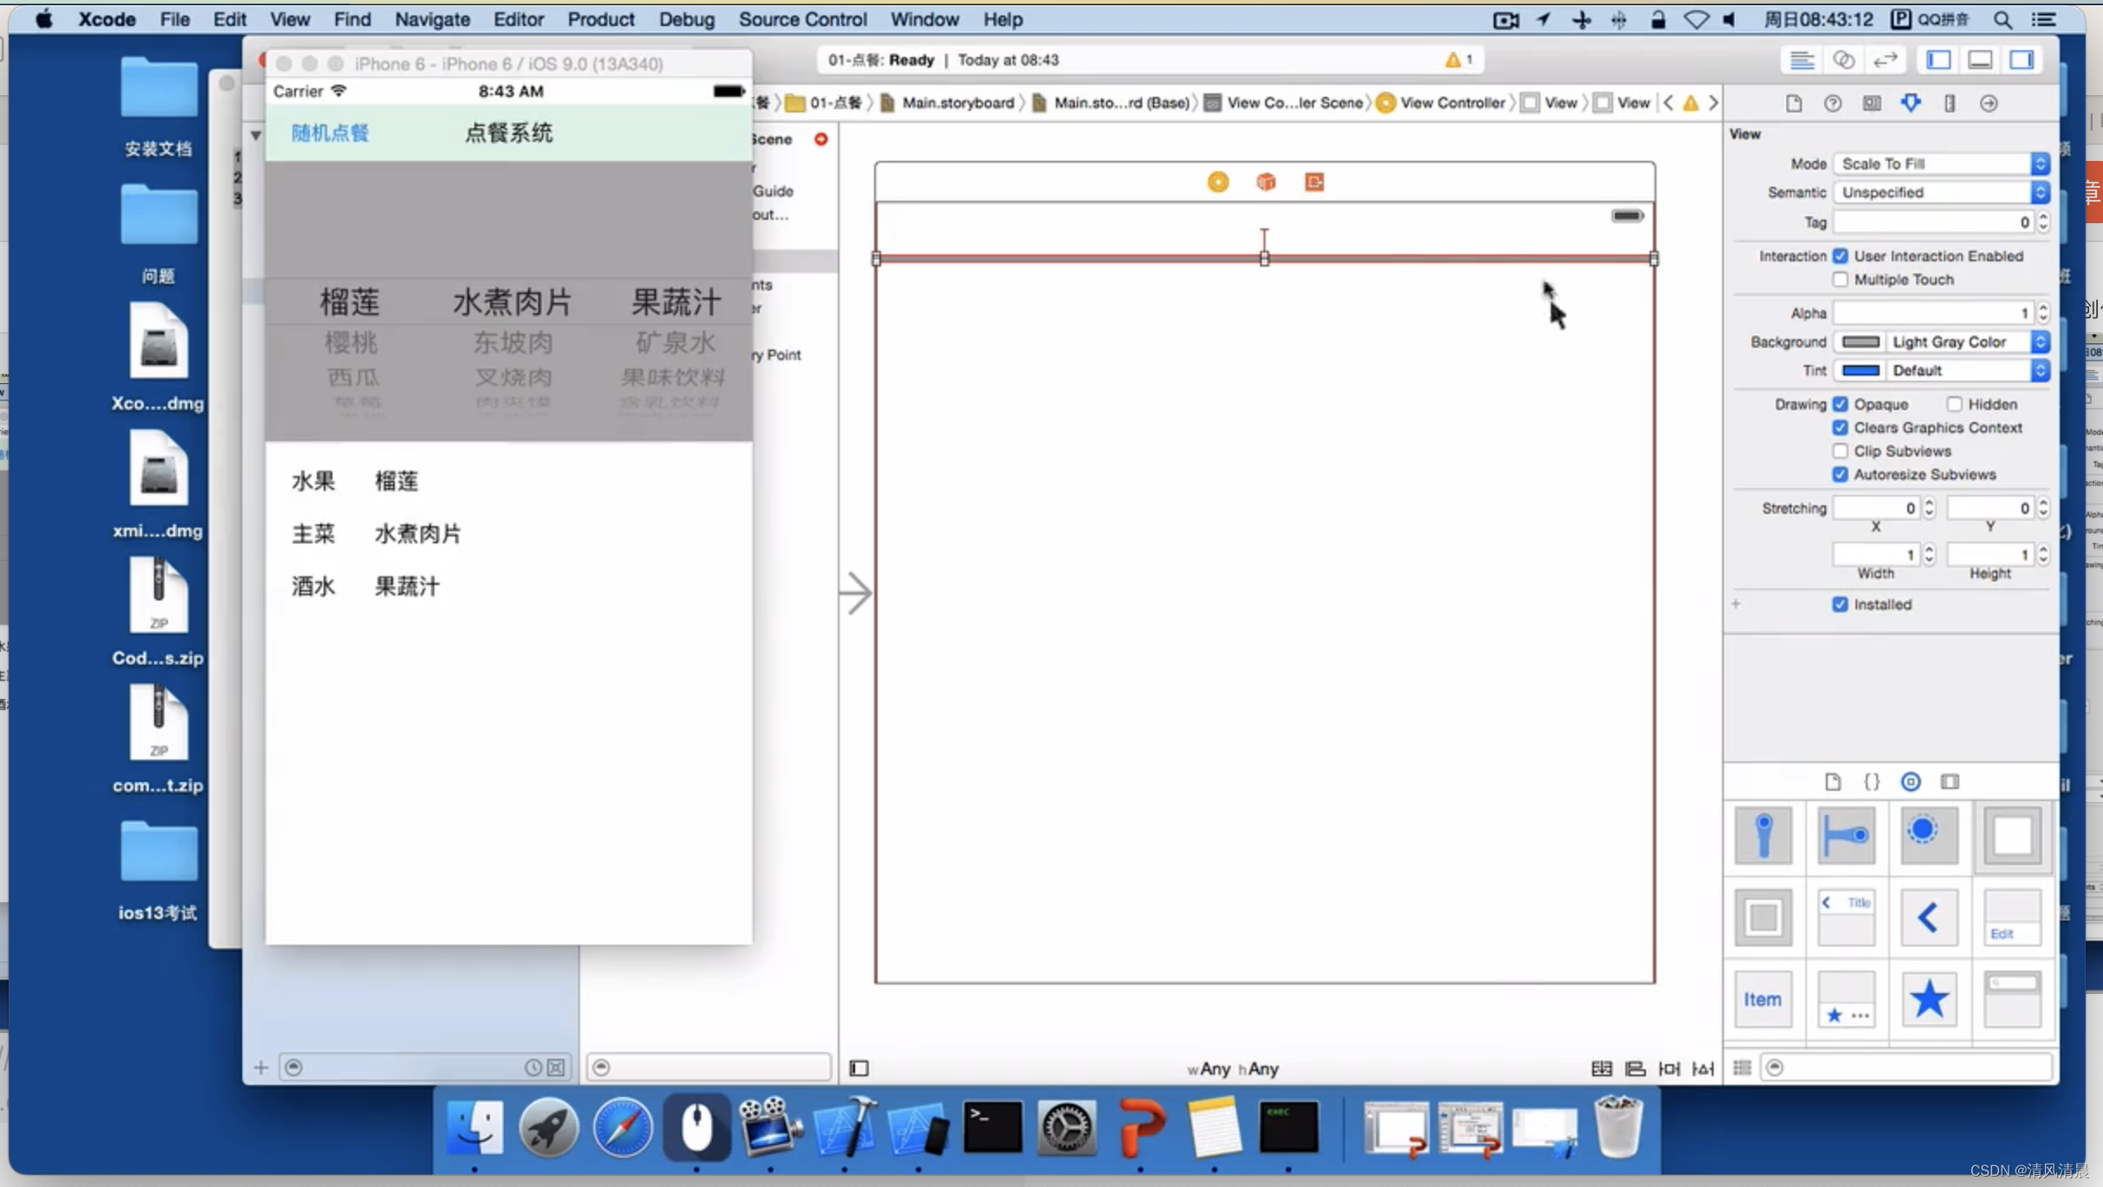The width and height of the screenshot is (2103, 1187).
Task: Select the Item bar button object in library
Action: click(1763, 999)
